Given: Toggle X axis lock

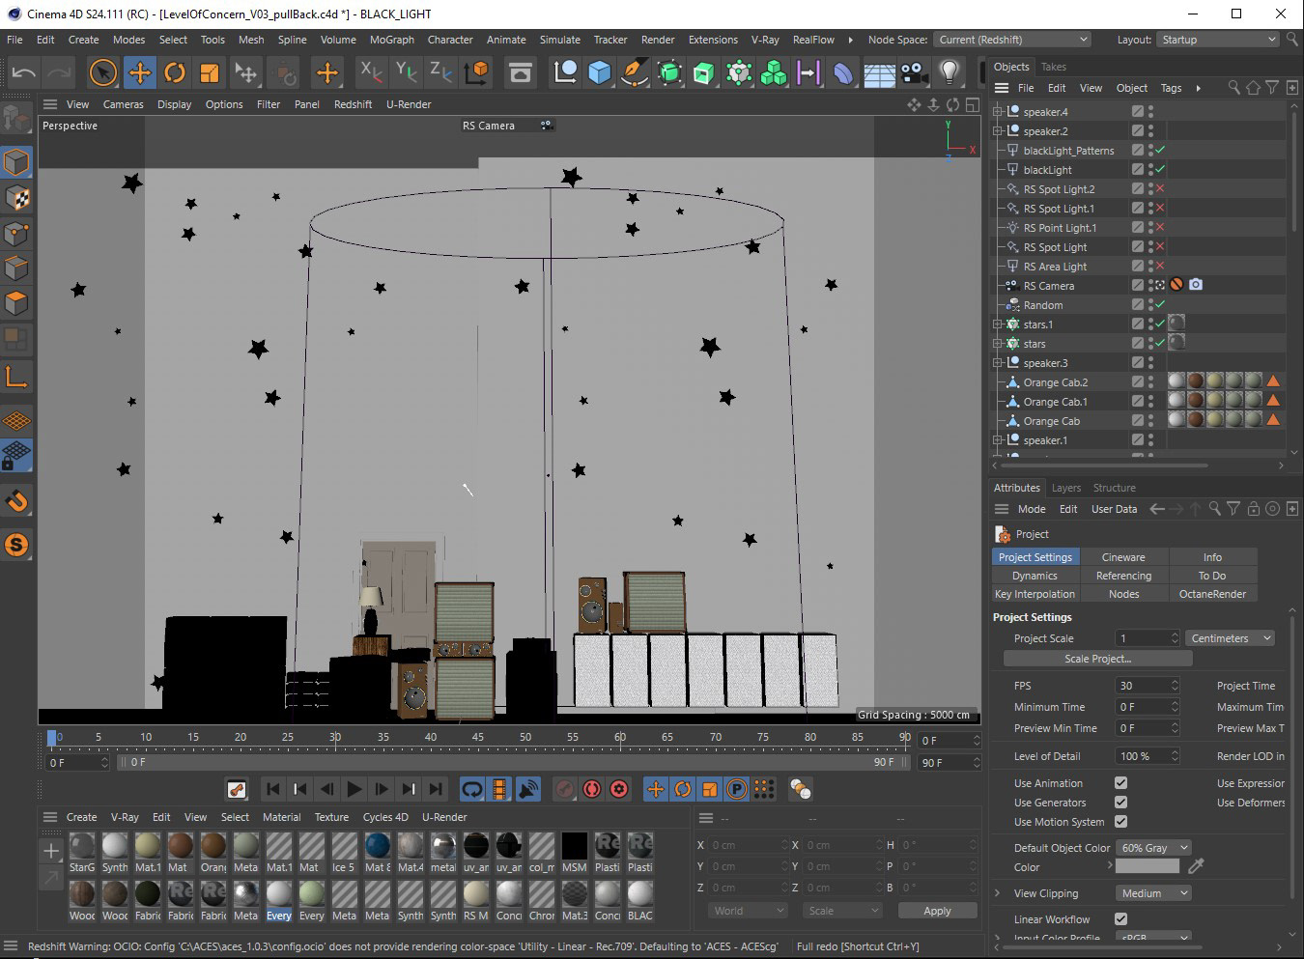Looking at the screenshot, I should click(x=371, y=72).
